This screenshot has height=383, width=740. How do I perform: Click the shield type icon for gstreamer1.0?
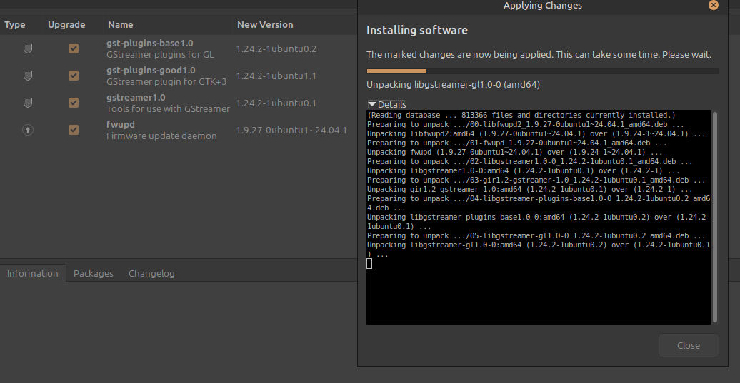pos(28,103)
